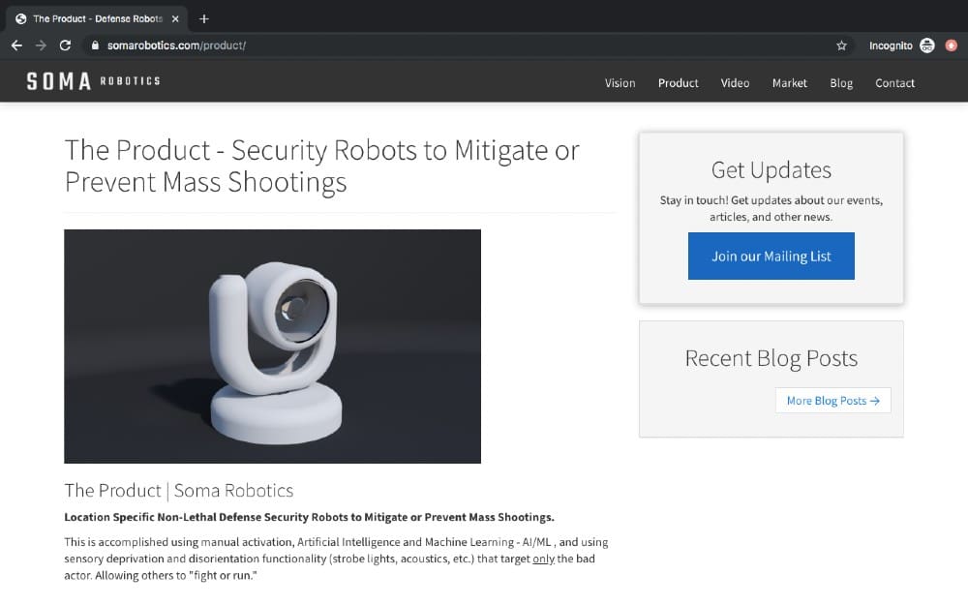968x605 pixels.
Task: Open the Vision nav menu item
Action: pos(620,83)
